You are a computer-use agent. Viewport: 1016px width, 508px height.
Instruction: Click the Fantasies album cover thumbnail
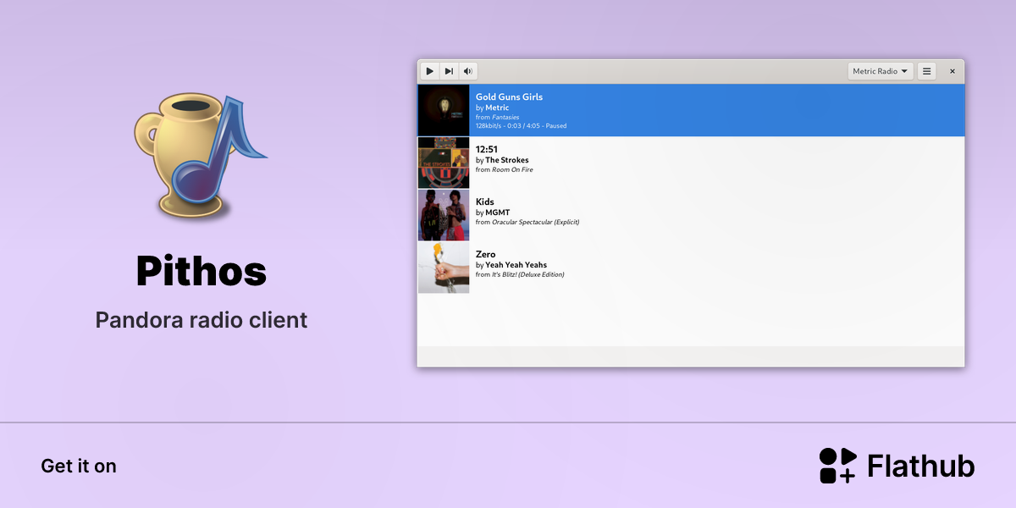pos(443,110)
